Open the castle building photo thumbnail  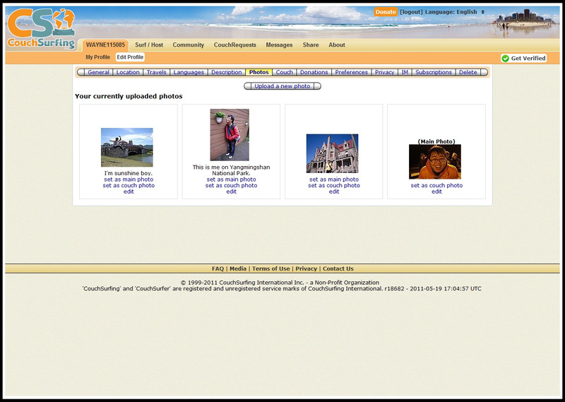click(x=332, y=153)
